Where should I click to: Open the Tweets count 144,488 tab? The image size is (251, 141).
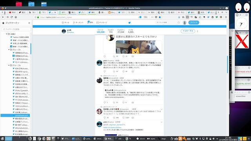100,31
